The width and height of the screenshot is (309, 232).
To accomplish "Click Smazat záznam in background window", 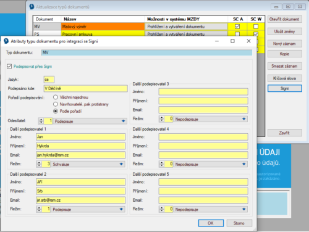I will tap(285, 66).
